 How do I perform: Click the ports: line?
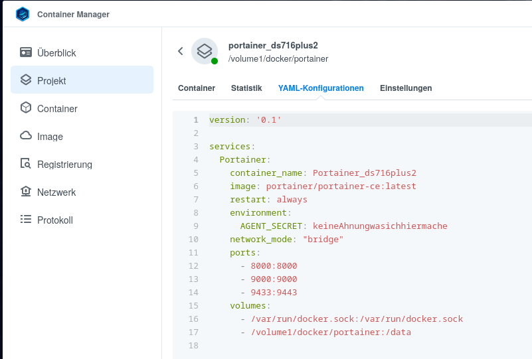click(x=245, y=253)
